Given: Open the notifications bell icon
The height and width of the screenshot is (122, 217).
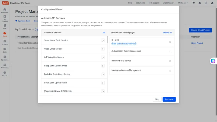Looking at the screenshot, I should pos(200,3).
